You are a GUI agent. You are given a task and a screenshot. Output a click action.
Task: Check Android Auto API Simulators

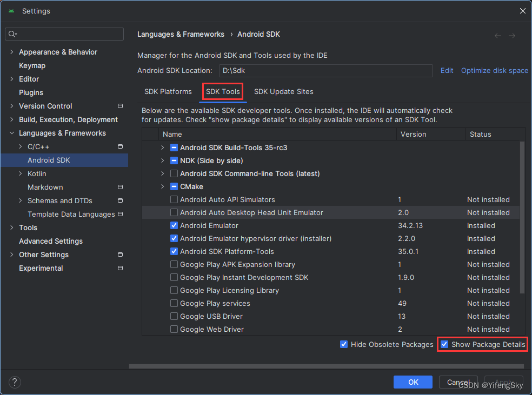(x=174, y=200)
